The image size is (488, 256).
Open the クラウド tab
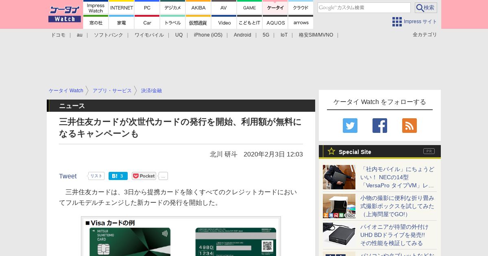[x=301, y=7]
